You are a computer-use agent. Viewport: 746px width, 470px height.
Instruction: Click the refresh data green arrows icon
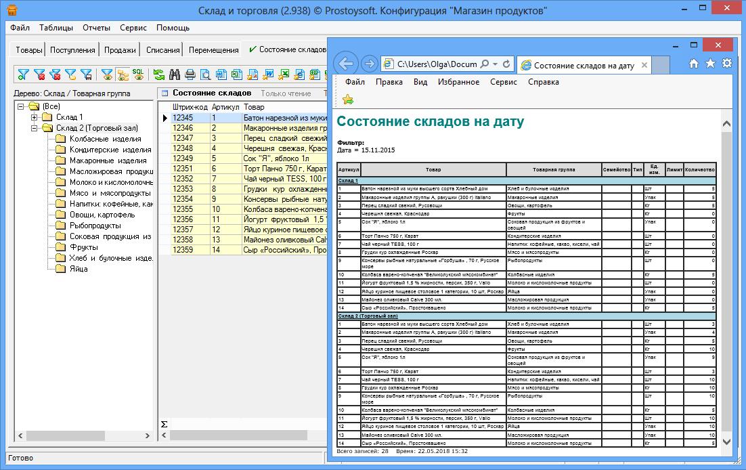159,74
